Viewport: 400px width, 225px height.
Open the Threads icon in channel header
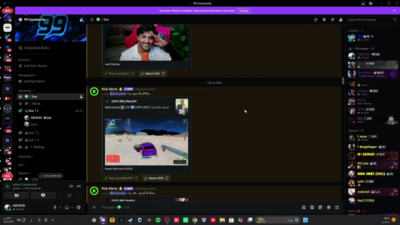point(316,19)
